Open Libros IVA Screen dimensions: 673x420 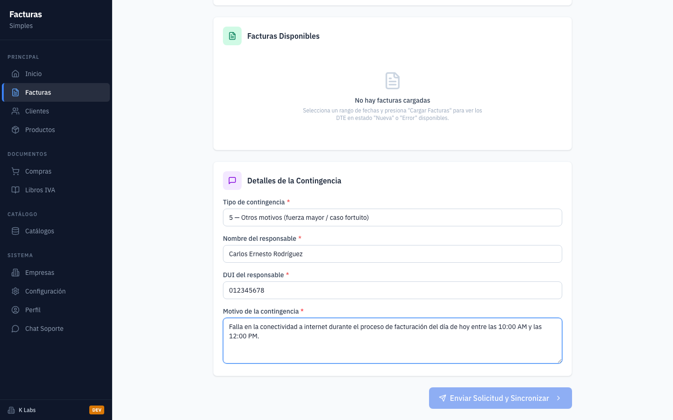click(56, 190)
